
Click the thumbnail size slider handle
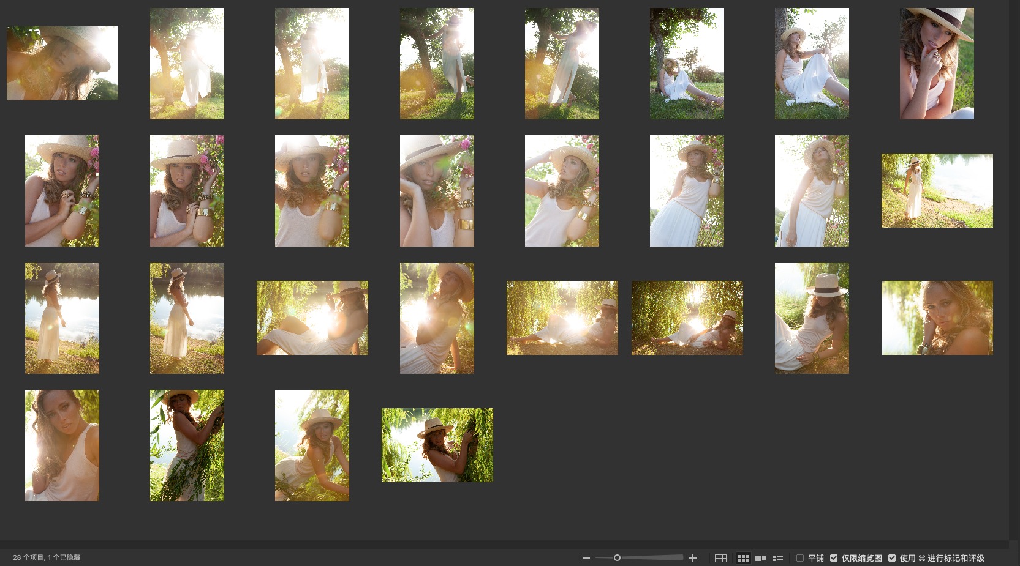click(617, 558)
